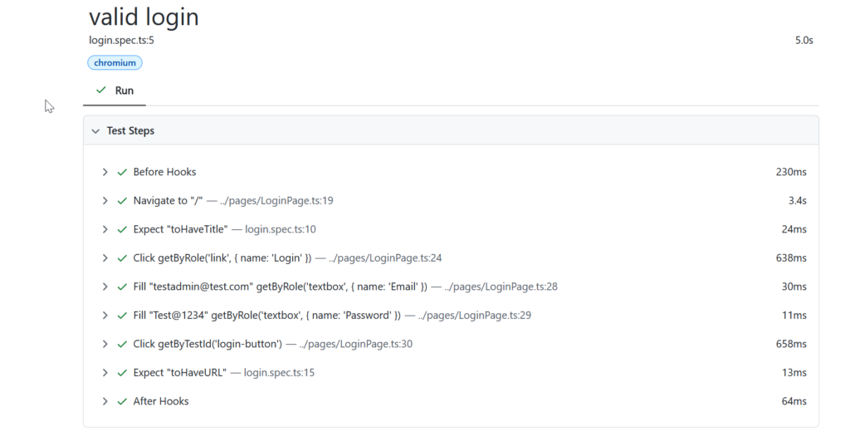The height and width of the screenshot is (436, 850).
Task: Select the Navigate to "/" step text
Action: [x=168, y=201]
